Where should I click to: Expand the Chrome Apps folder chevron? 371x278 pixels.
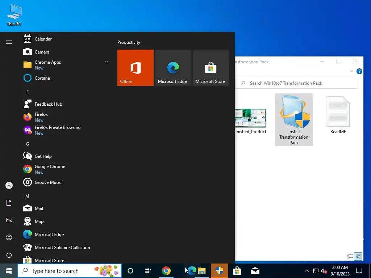click(x=107, y=62)
